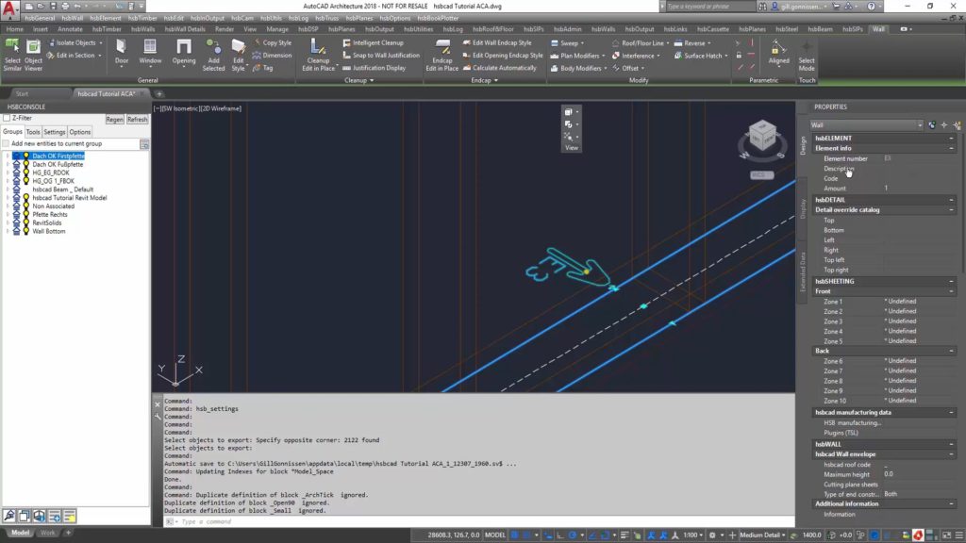This screenshot has width=966, height=543.
Task: Insert a Window
Action: pos(150,52)
